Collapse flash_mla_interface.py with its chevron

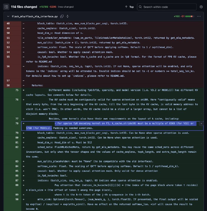point(8,16)
